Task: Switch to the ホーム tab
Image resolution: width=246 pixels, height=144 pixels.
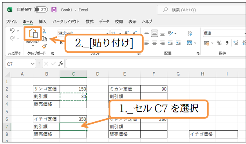Action: pyautogui.click(x=28, y=21)
